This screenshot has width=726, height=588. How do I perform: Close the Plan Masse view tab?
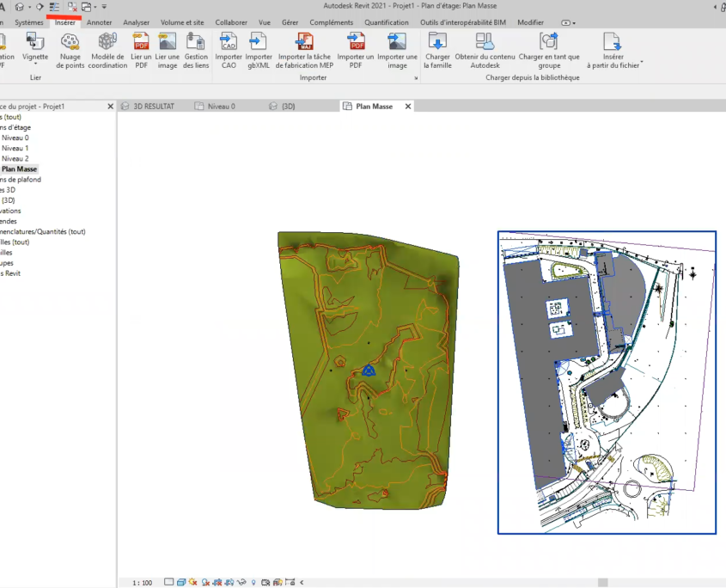pyautogui.click(x=408, y=107)
